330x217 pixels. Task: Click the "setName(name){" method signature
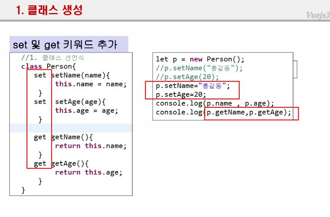tap(80, 75)
